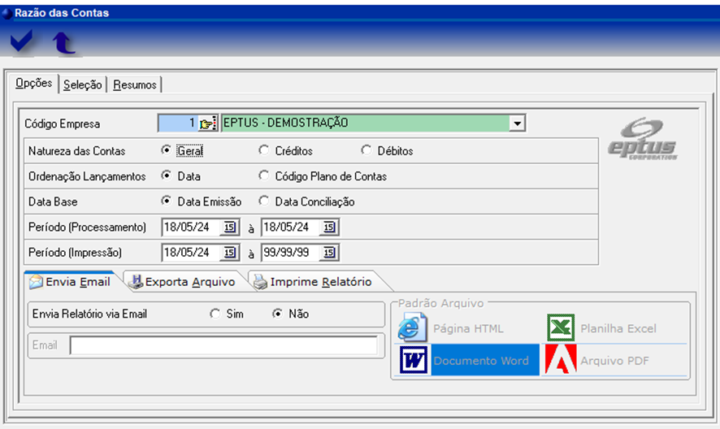Image resolution: width=720 pixels, height=429 pixels.
Task: Select the Créditos radio button
Action: (263, 150)
